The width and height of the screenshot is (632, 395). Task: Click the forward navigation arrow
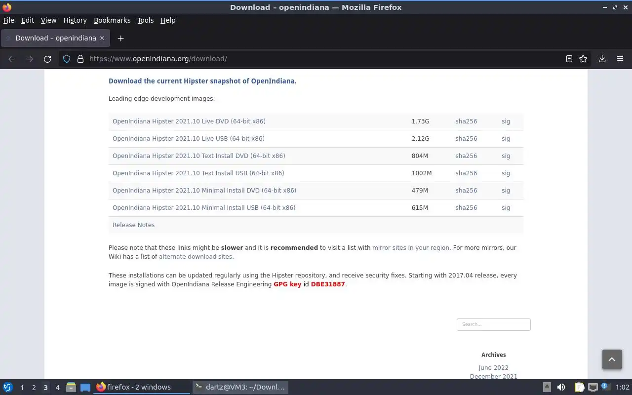click(x=30, y=59)
